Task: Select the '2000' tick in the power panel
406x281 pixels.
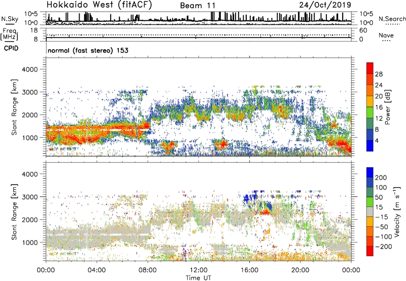Action: [x=29, y=115]
